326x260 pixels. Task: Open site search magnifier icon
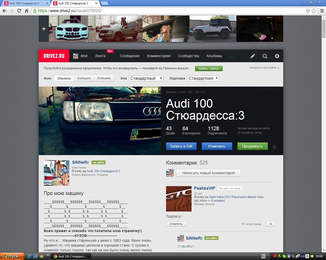coord(265,56)
